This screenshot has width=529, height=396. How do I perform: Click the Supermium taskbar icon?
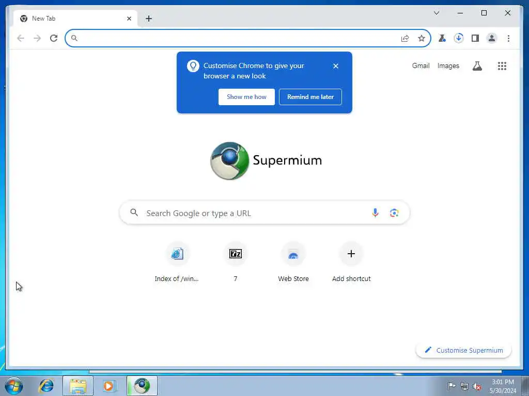(142, 386)
